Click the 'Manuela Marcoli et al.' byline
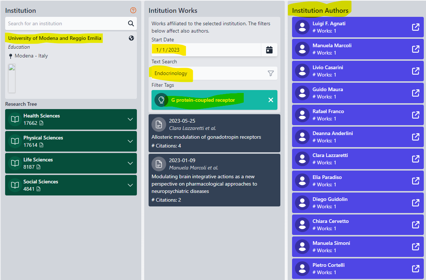Screen dimensions: 426x280 194,168
